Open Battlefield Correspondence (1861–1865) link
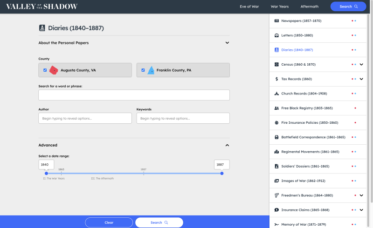The height and width of the screenshot is (228, 373). pos(313,137)
